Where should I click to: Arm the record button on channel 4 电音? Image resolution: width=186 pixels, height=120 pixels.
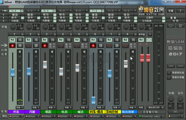pos(61,46)
